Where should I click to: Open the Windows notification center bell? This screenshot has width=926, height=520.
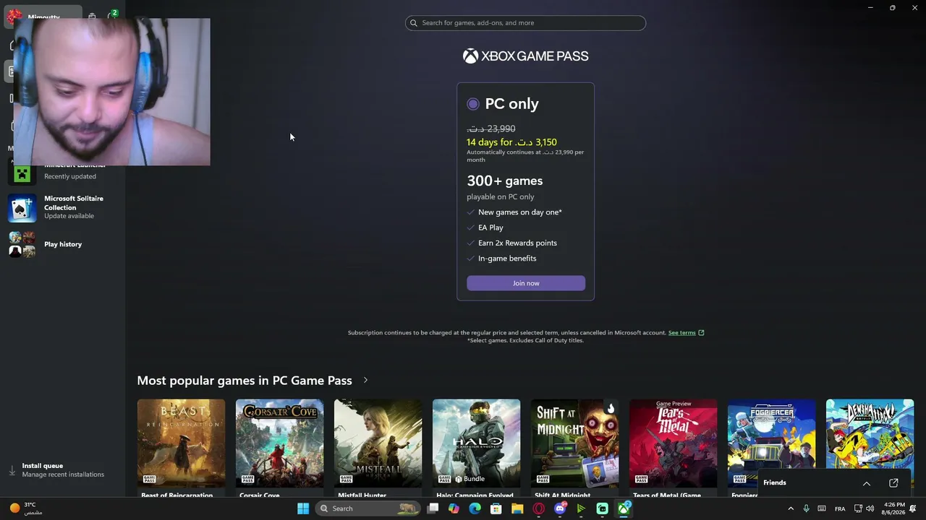914,508
